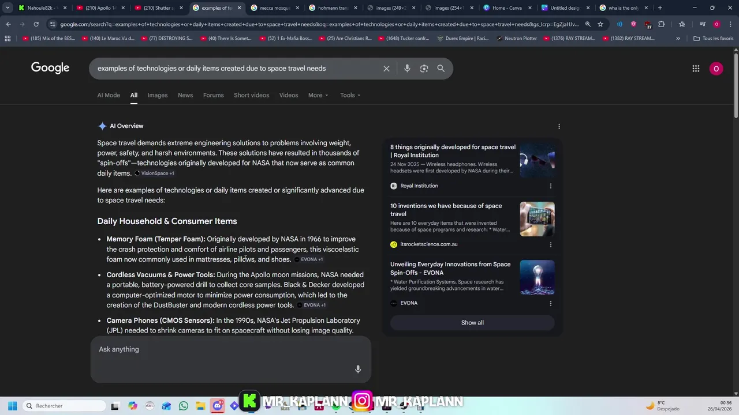The height and width of the screenshot is (415, 739).
Task: Select the Videos results tab
Action: pos(289,95)
